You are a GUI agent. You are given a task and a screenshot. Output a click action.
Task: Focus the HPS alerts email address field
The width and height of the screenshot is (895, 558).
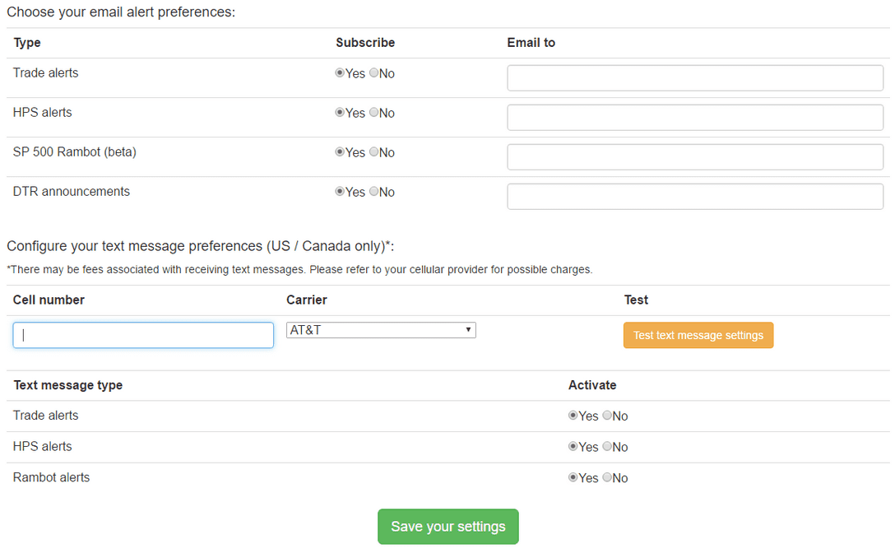(x=695, y=118)
